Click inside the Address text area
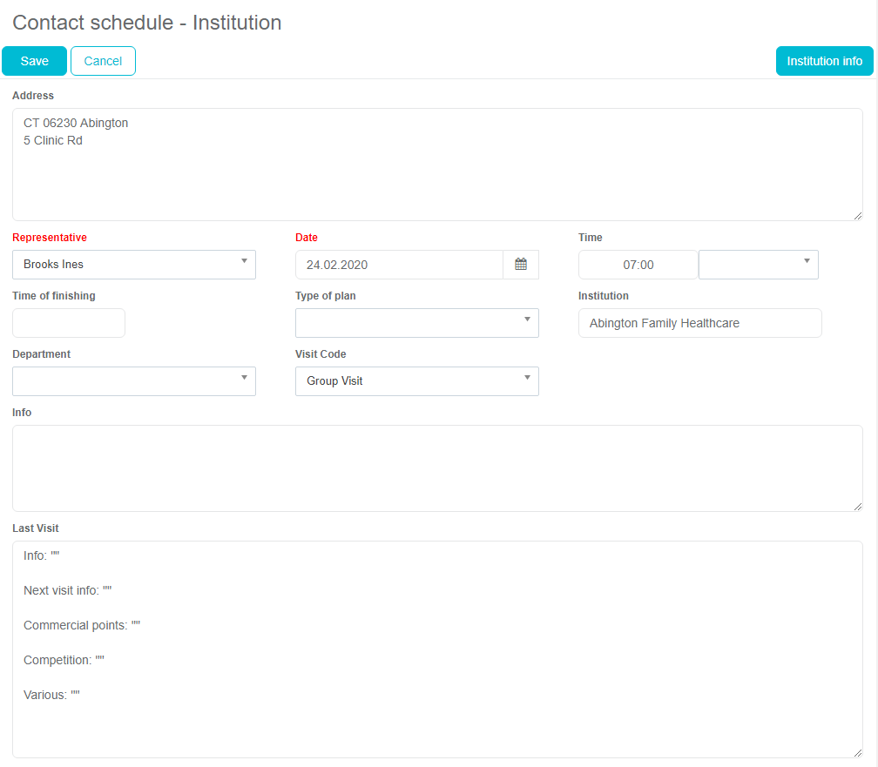The image size is (878, 767). point(436,174)
